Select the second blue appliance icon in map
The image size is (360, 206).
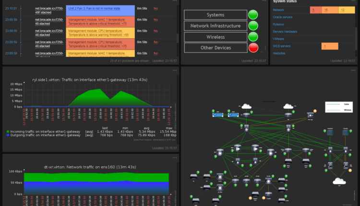coord(233,115)
